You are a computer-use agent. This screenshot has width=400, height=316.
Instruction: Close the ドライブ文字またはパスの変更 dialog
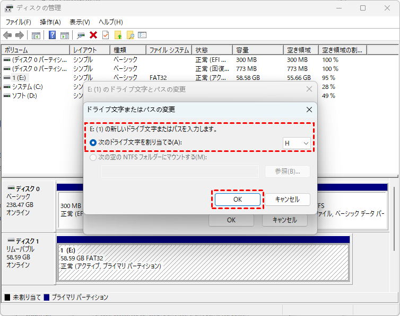[x=309, y=110]
